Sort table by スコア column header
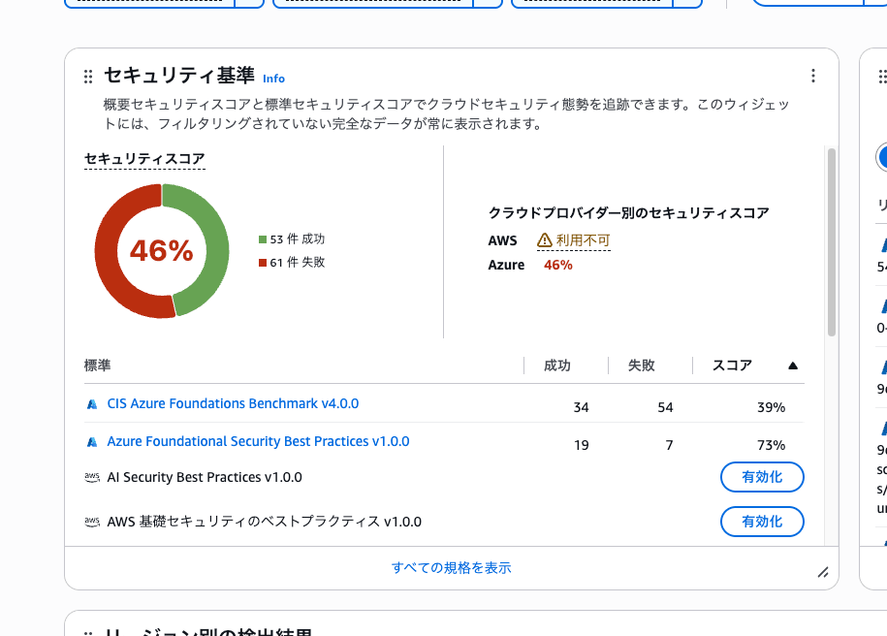The height and width of the screenshot is (636, 887). point(732,366)
